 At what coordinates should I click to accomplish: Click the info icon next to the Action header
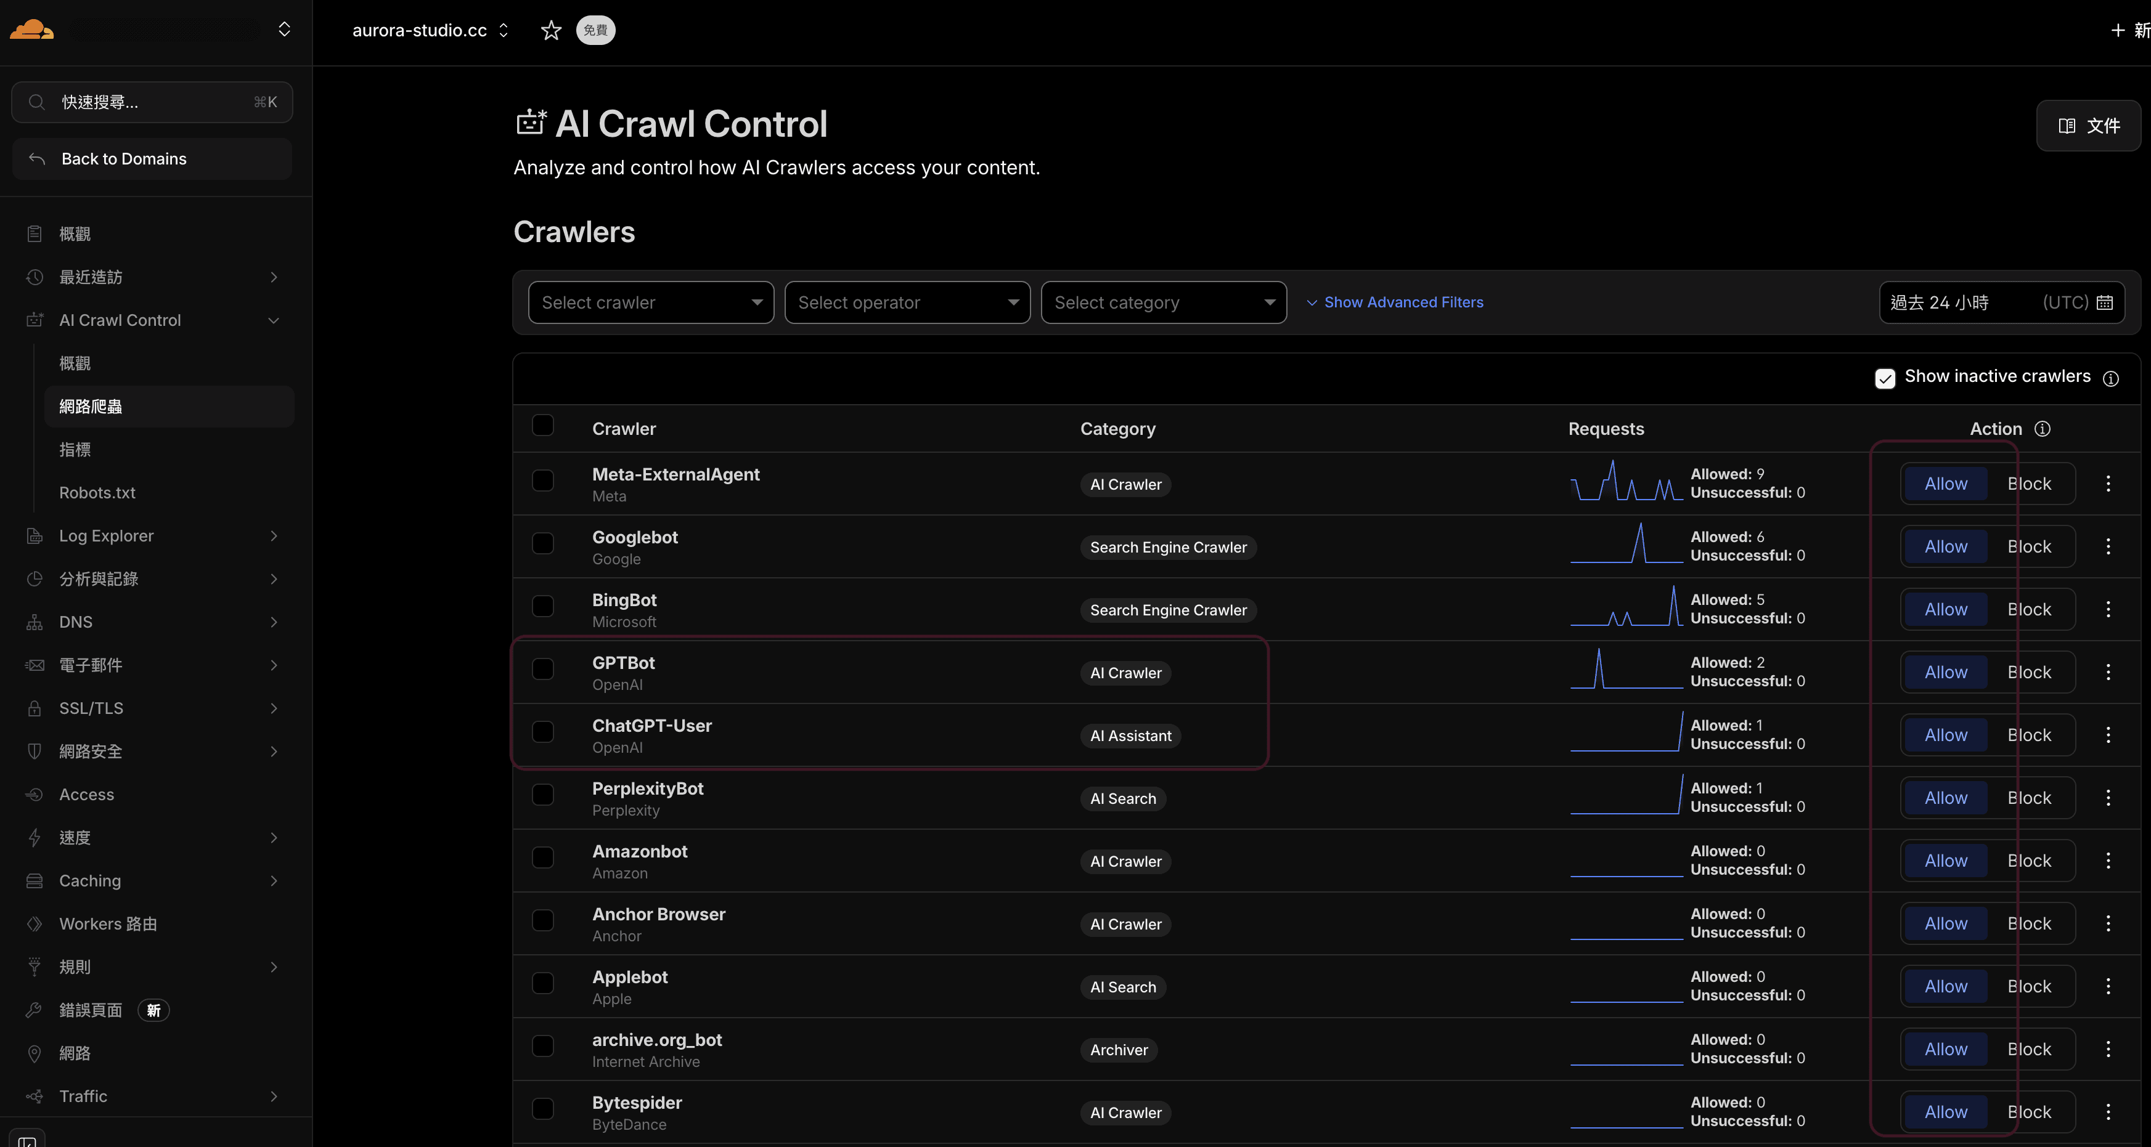[2043, 429]
